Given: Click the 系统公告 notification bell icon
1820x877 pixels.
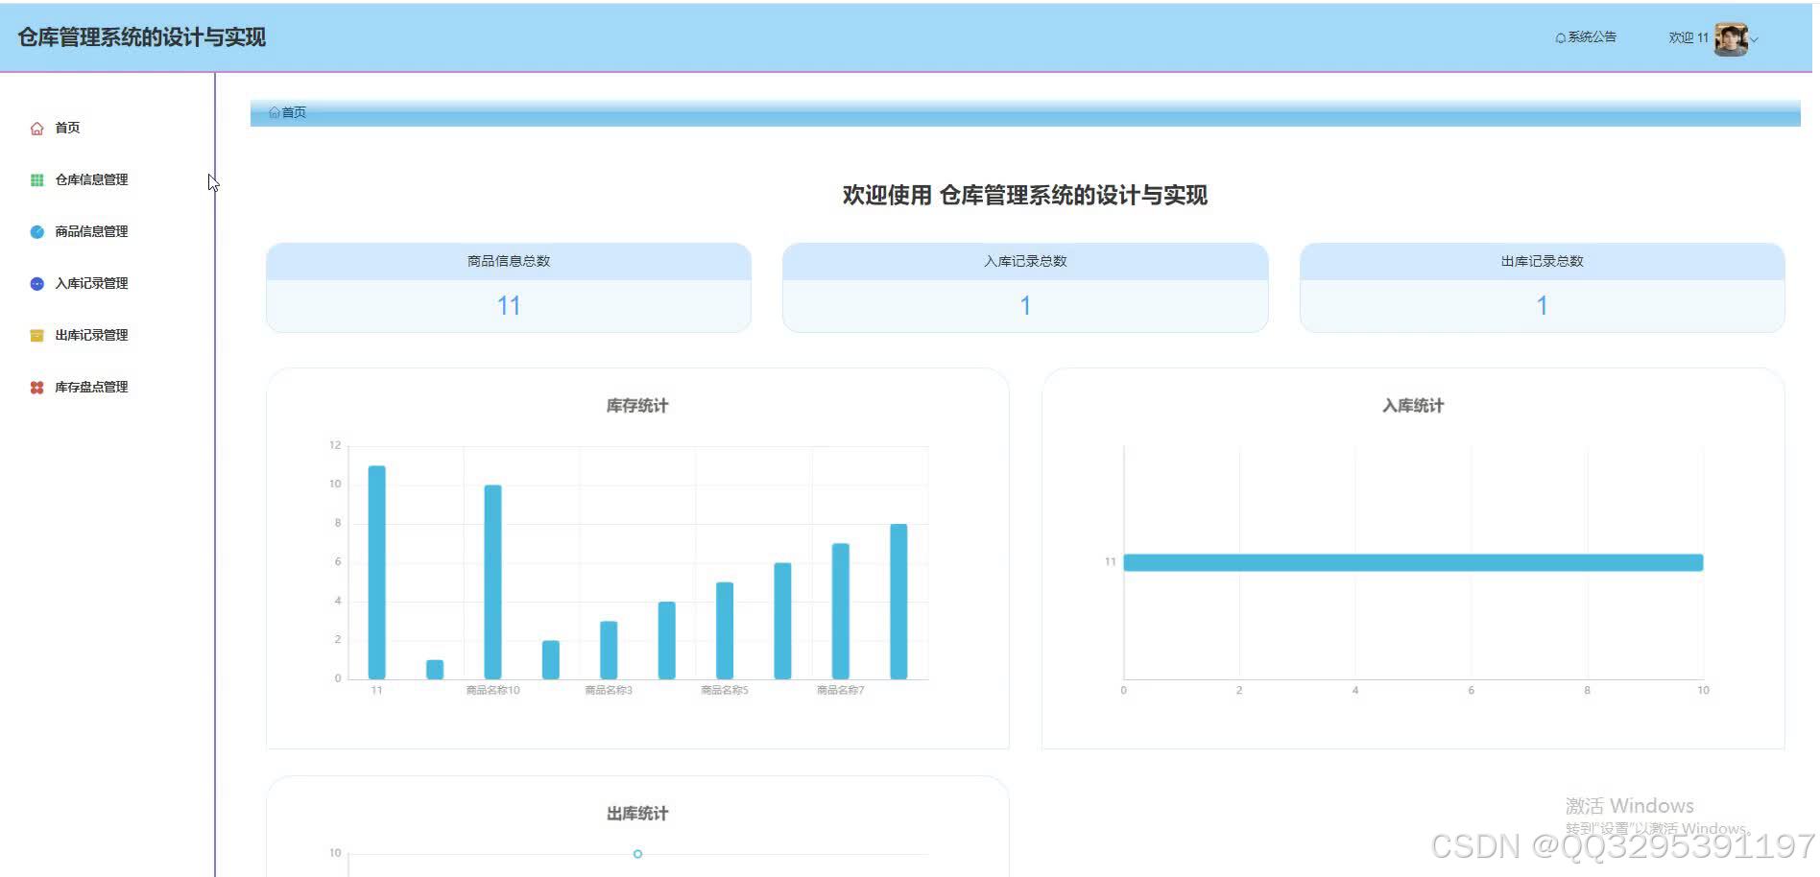Looking at the screenshot, I should point(1560,36).
